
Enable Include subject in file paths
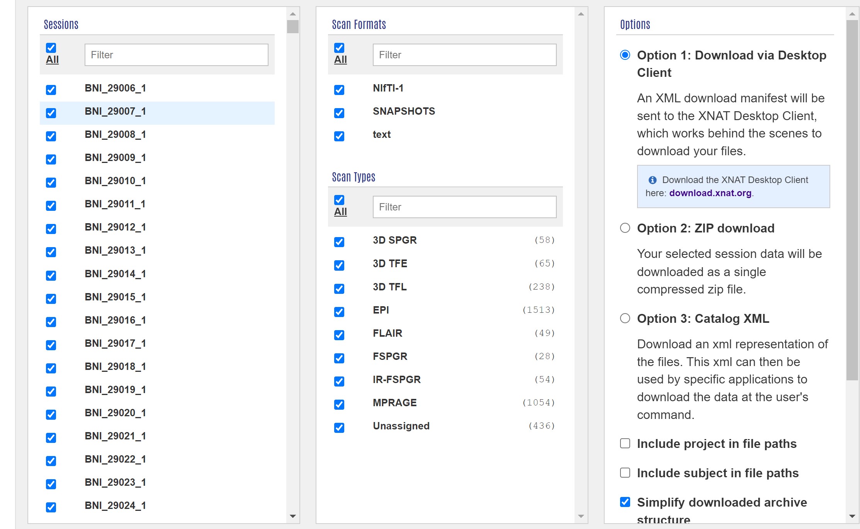click(625, 473)
